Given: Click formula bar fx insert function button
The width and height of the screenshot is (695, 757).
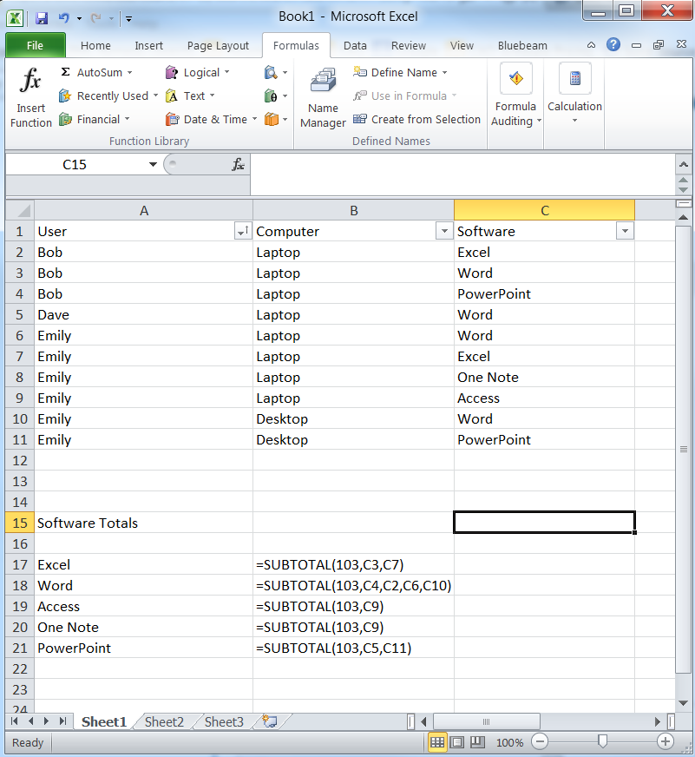Looking at the screenshot, I should pos(238,165).
